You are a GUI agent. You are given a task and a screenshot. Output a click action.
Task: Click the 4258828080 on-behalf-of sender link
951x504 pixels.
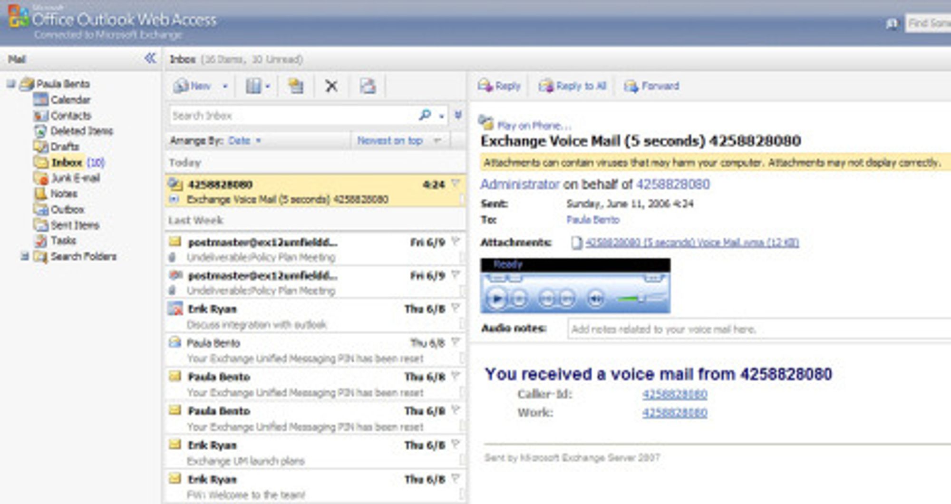click(x=673, y=184)
